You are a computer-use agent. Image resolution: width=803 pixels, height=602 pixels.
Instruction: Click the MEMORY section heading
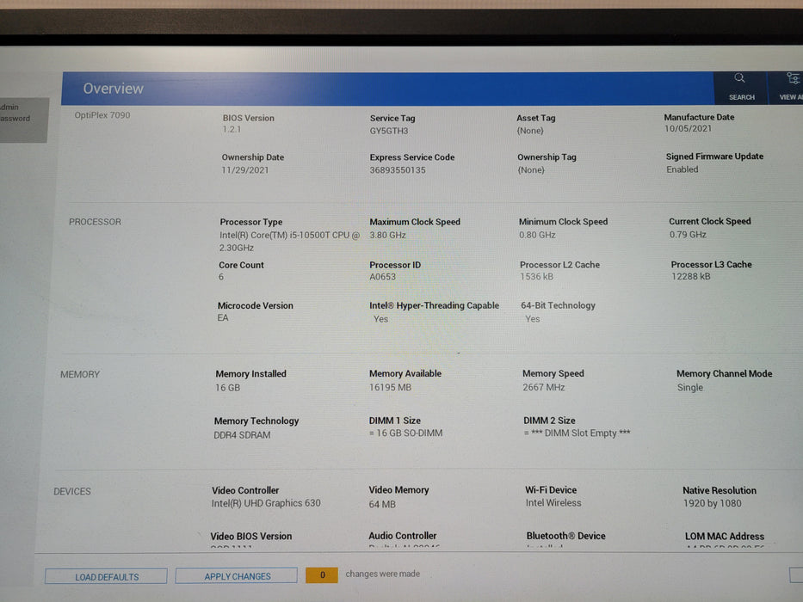80,374
